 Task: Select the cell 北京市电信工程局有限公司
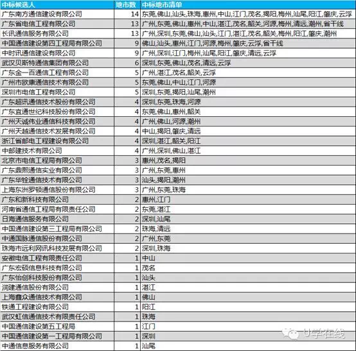click(57, 160)
